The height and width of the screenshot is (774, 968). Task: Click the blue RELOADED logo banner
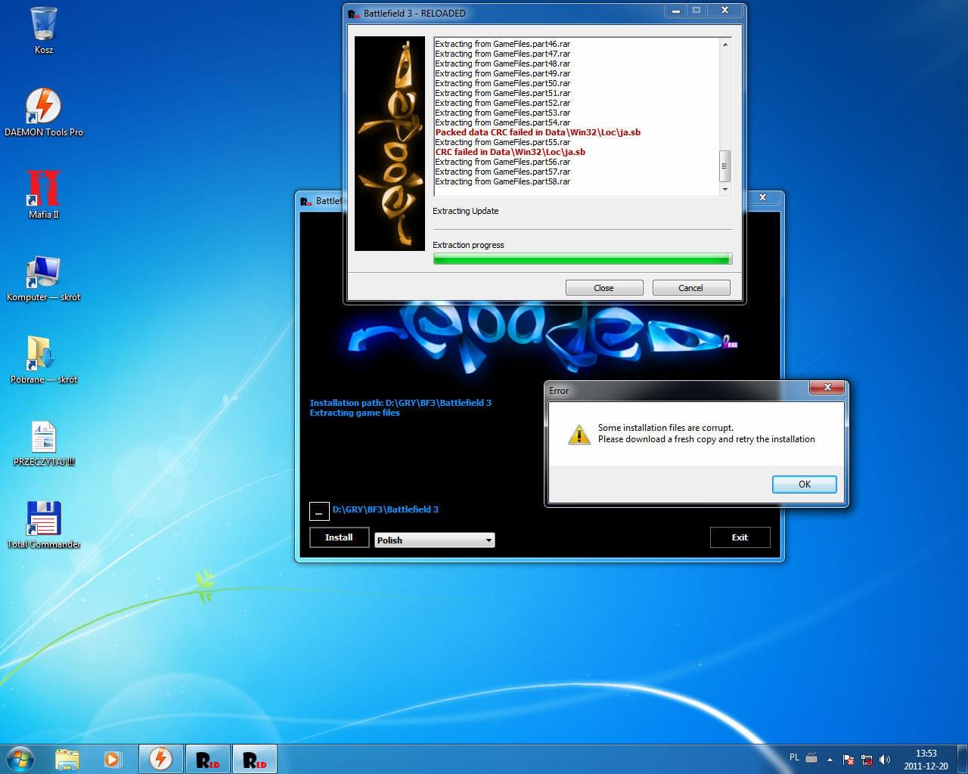pyautogui.click(x=541, y=336)
